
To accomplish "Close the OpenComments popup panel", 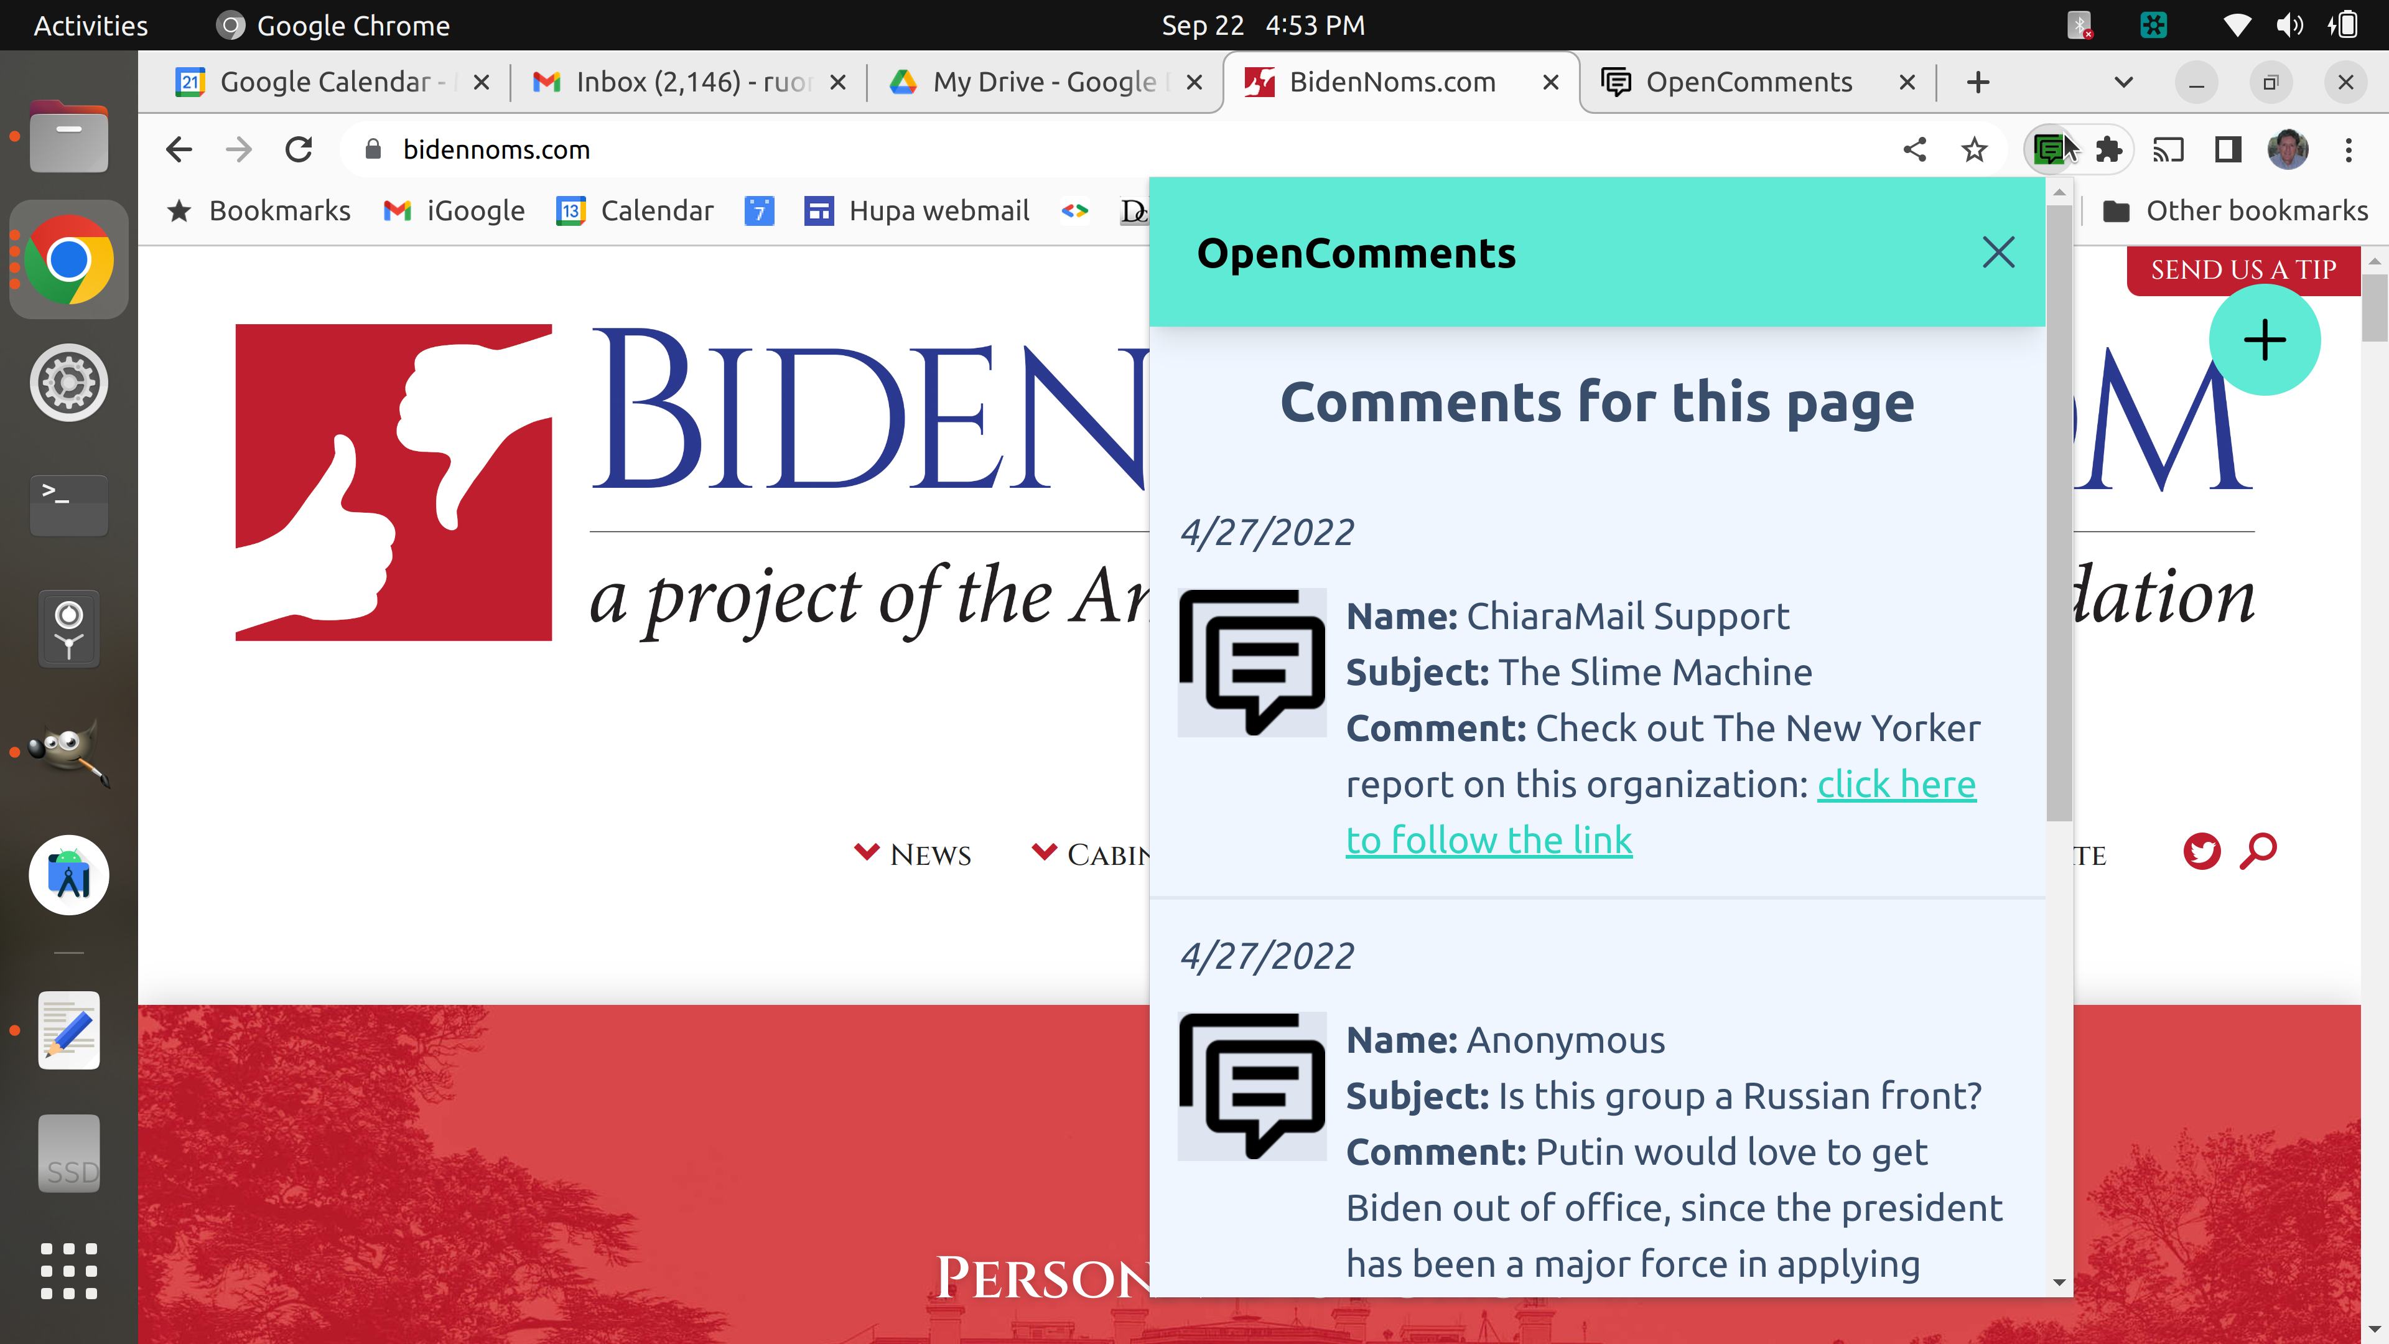I will click(1998, 252).
